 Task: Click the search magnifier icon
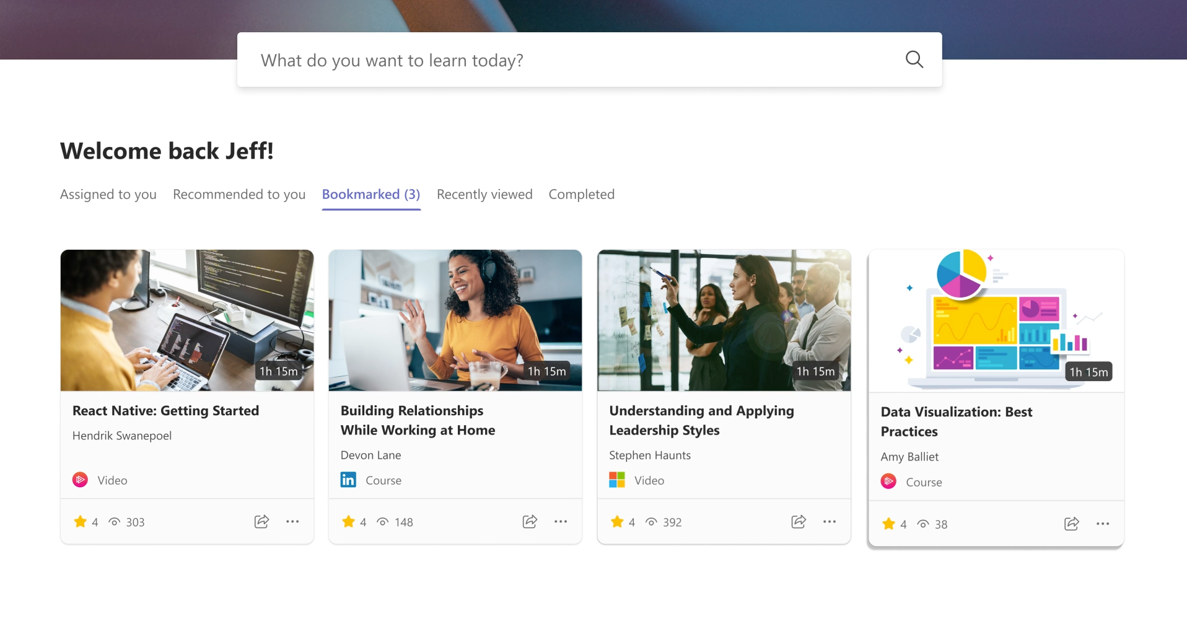[x=914, y=59]
